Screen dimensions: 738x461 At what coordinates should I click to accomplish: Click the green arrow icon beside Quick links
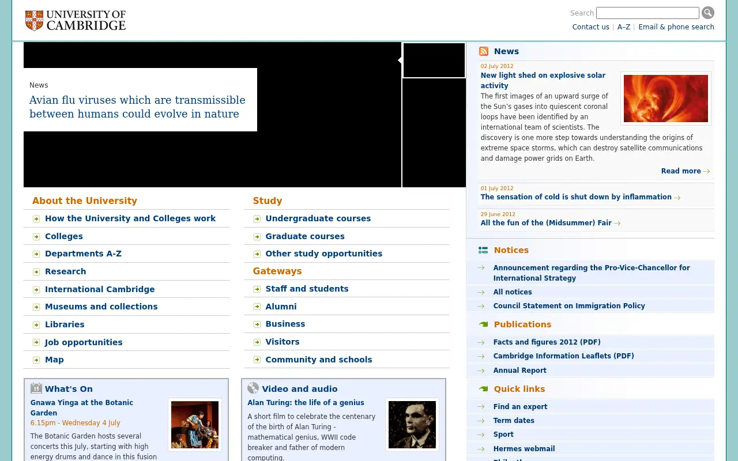pyautogui.click(x=483, y=389)
